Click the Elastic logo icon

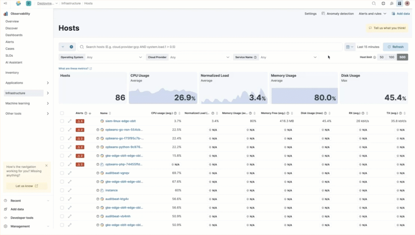[18, 3]
